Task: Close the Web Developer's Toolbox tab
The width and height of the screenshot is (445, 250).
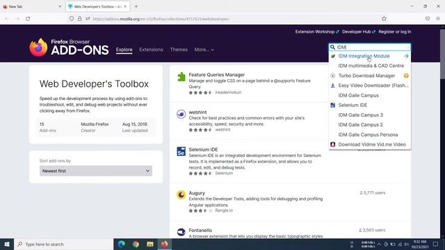Action: [125, 6]
